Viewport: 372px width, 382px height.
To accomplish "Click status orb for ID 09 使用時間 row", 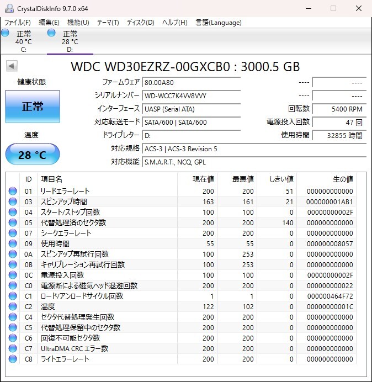I will tap(13, 243).
